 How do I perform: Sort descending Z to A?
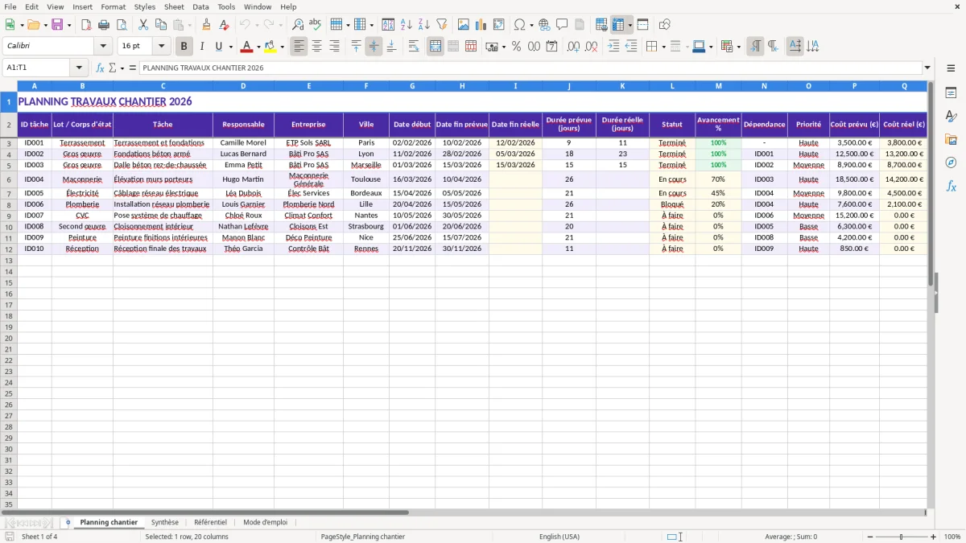[x=424, y=25]
